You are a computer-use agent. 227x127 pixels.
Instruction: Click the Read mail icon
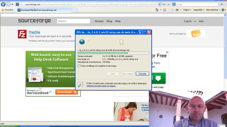172,10
